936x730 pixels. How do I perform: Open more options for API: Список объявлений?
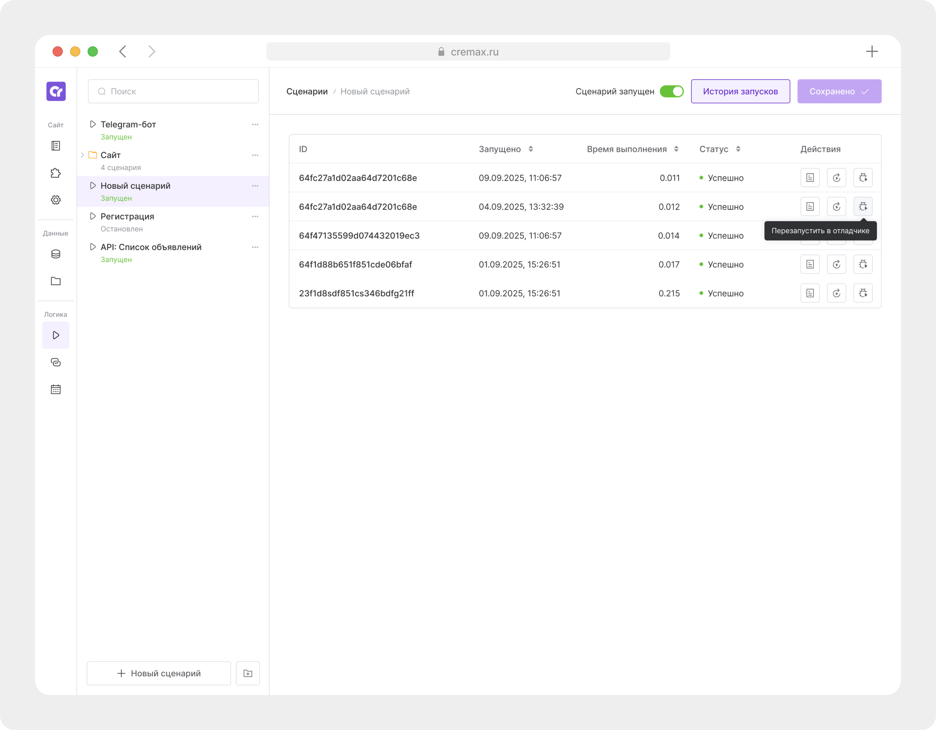click(255, 247)
